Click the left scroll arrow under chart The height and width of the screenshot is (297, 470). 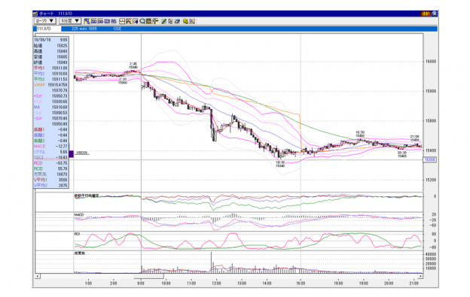(x=38, y=276)
